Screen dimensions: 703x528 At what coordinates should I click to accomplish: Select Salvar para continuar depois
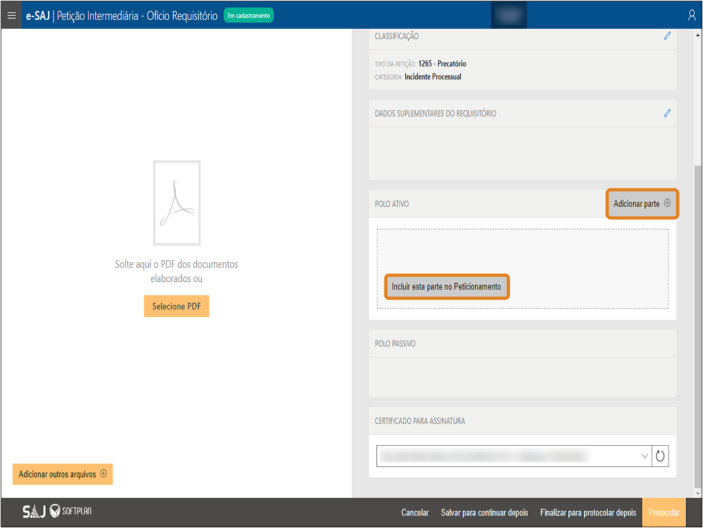coord(485,512)
